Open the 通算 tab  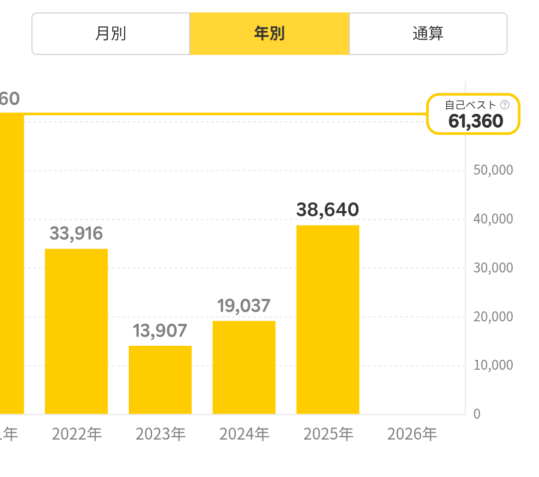(x=428, y=34)
